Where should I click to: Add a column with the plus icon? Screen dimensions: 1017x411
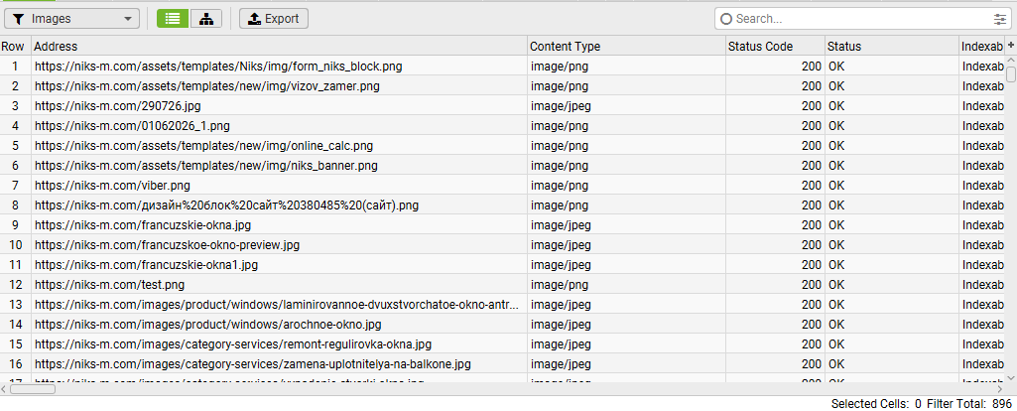pos(1010,46)
